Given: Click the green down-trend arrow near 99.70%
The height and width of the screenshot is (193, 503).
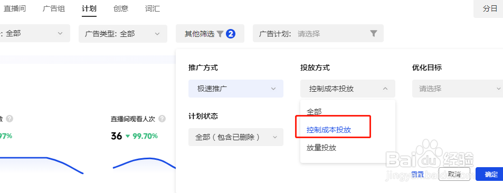Looking at the screenshot, I should [x=128, y=136].
